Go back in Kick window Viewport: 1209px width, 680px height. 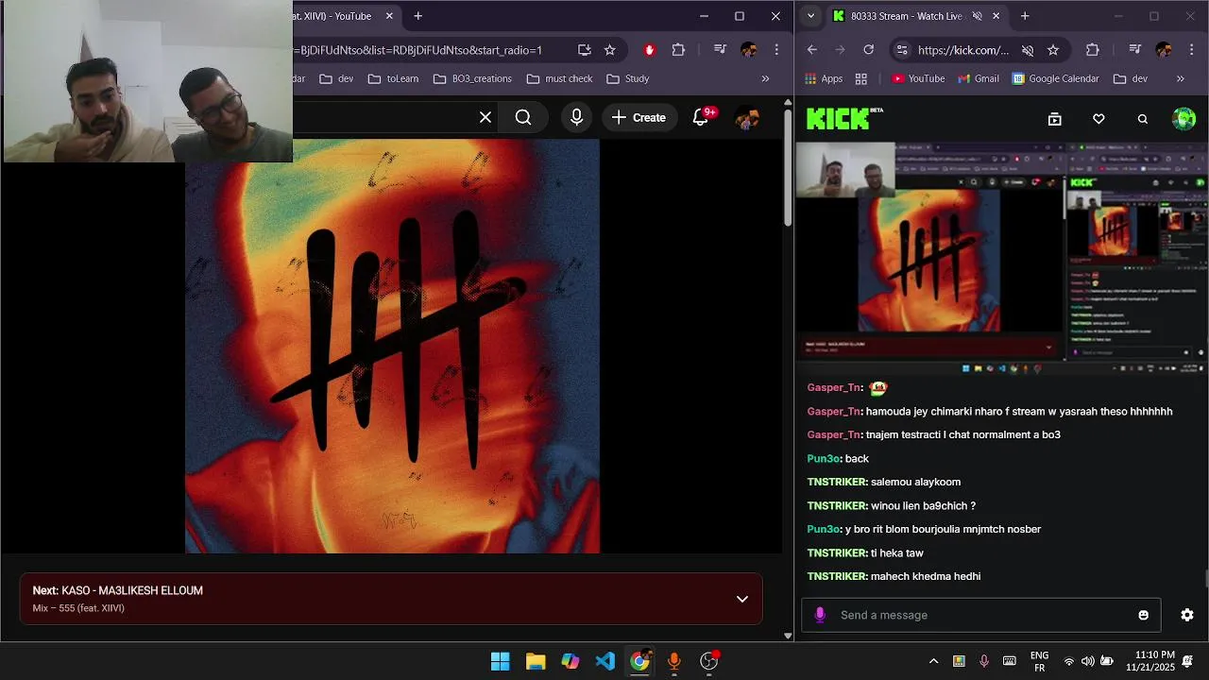(812, 50)
